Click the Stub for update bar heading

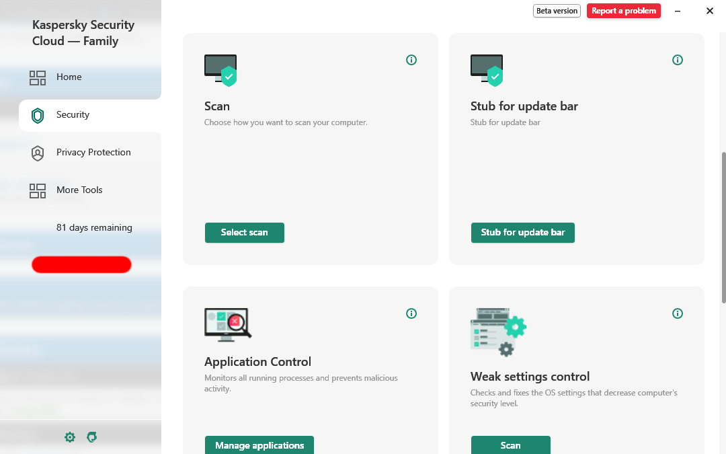coord(524,106)
